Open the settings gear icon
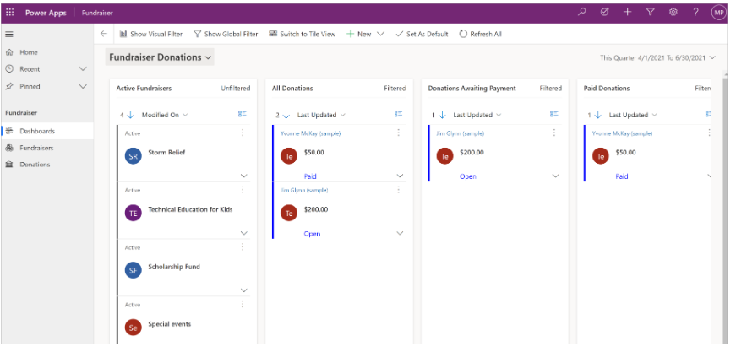Image resolution: width=736 pixels, height=352 pixels. click(x=673, y=13)
